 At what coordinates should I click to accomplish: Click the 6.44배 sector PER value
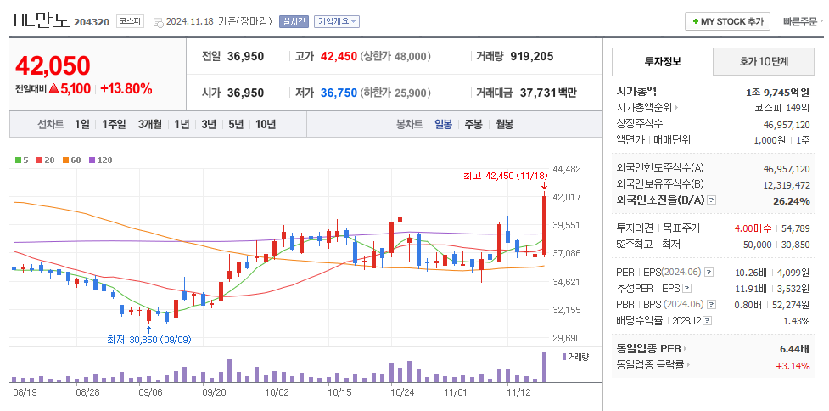point(794,349)
